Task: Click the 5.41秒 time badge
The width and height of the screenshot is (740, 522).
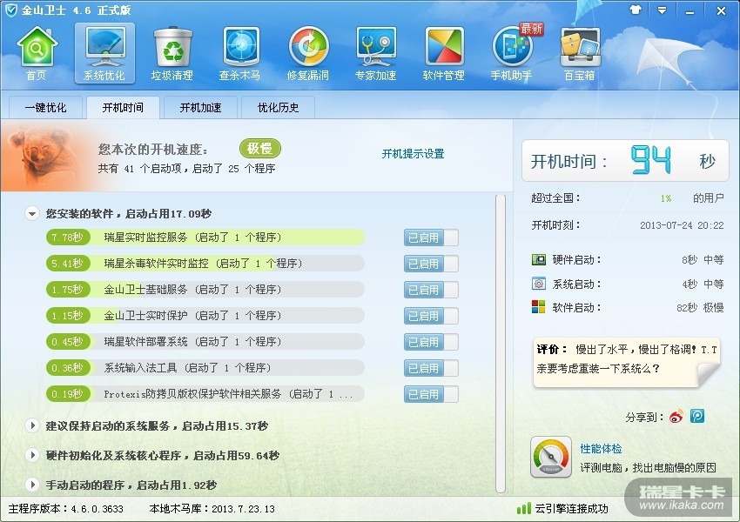Action: click(68, 263)
